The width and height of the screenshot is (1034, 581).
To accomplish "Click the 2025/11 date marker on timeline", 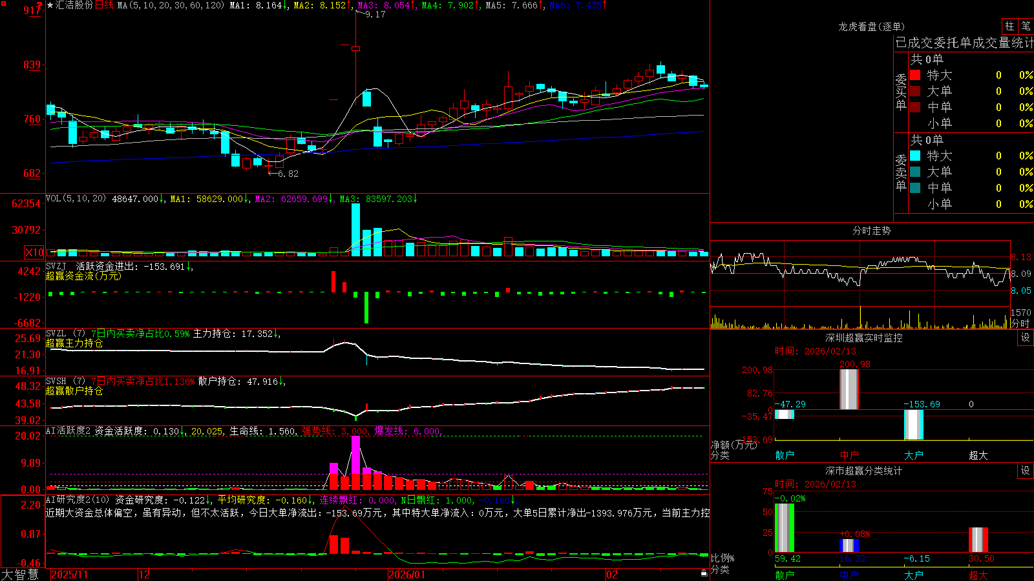I will (69, 575).
